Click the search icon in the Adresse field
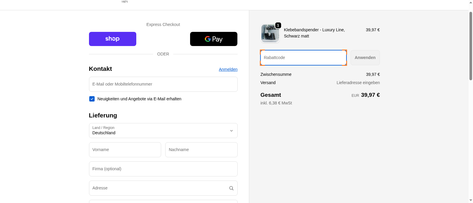Image resolution: width=473 pixels, height=203 pixels. 231,188
